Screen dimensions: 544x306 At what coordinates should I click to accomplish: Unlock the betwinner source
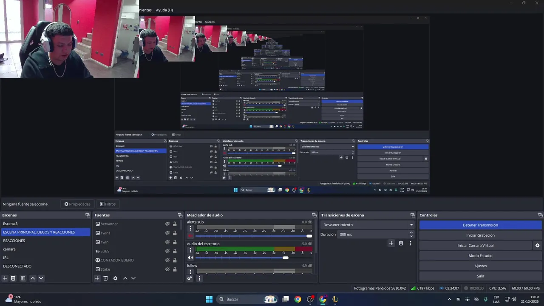pos(175,224)
